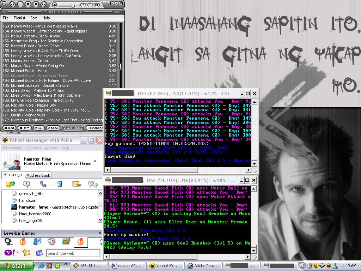Click the Search the web field
This screenshot has height=271, width=361.
(x=73, y=253)
